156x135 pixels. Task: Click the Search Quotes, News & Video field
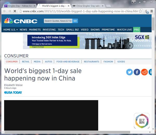click(58, 21)
